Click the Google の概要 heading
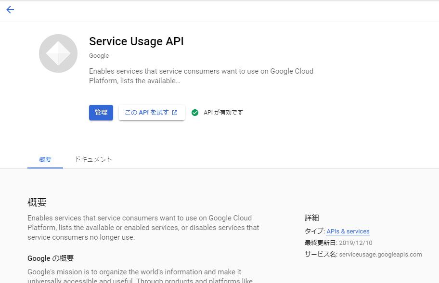439x283 pixels. coord(51,258)
